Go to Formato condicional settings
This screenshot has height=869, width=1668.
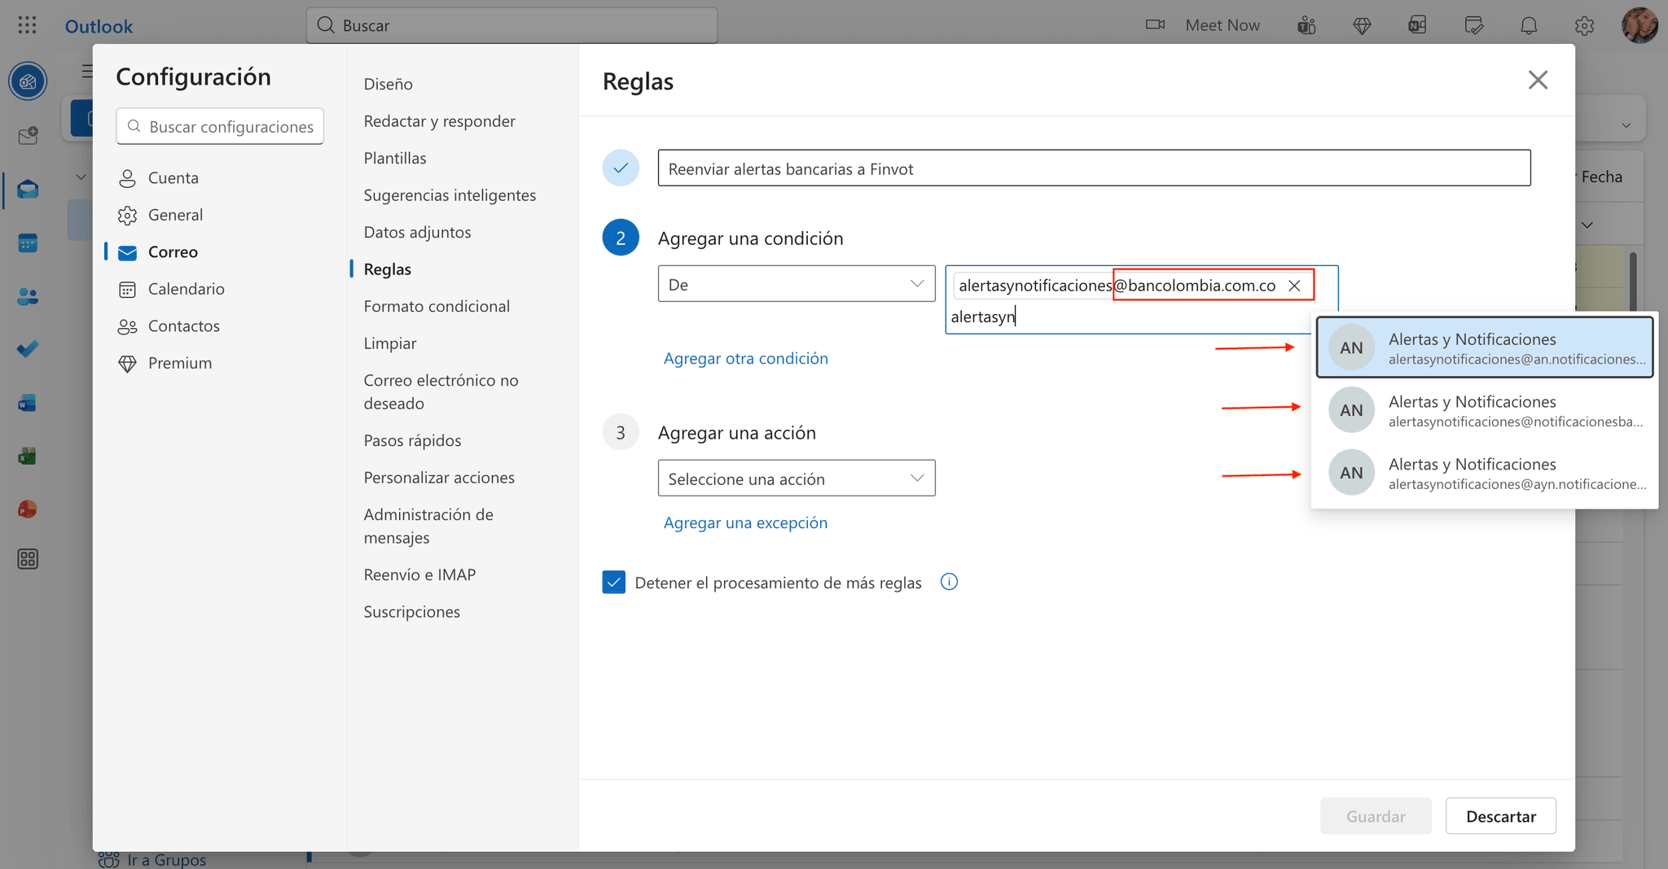(437, 306)
